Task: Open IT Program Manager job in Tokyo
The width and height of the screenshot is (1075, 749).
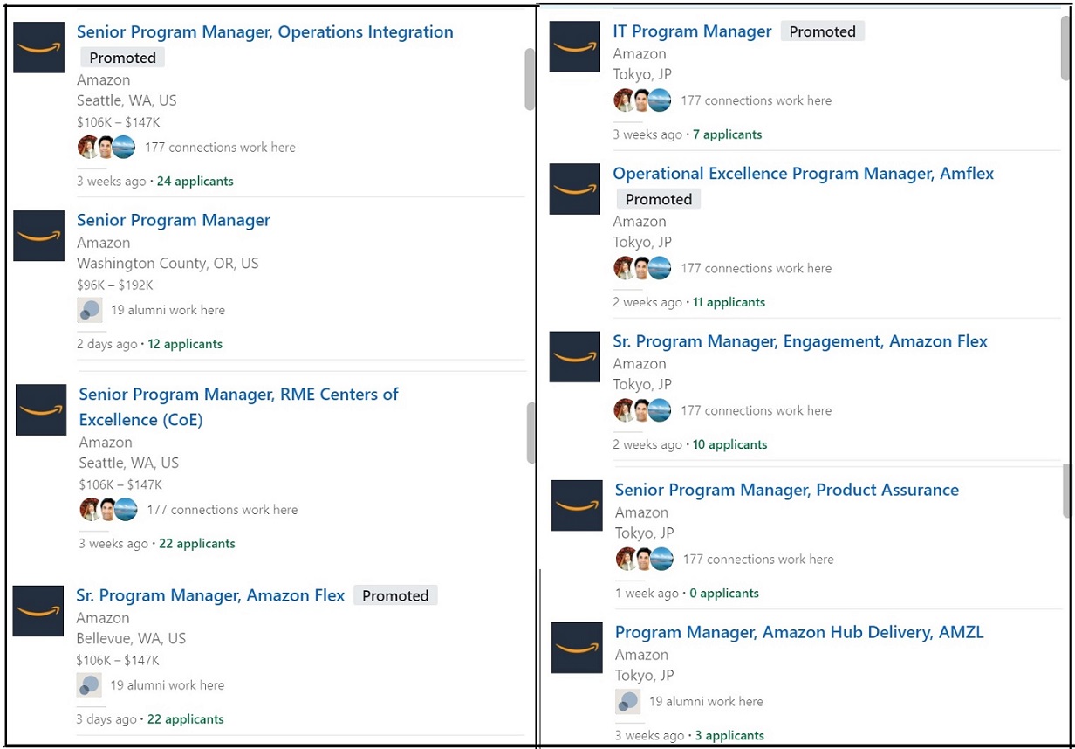Action: (x=692, y=31)
